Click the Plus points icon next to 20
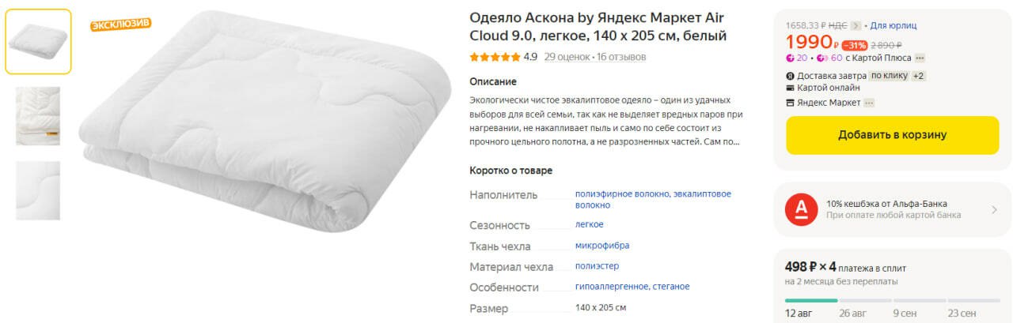This screenshot has width=1013, height=323. coord(790,58)
